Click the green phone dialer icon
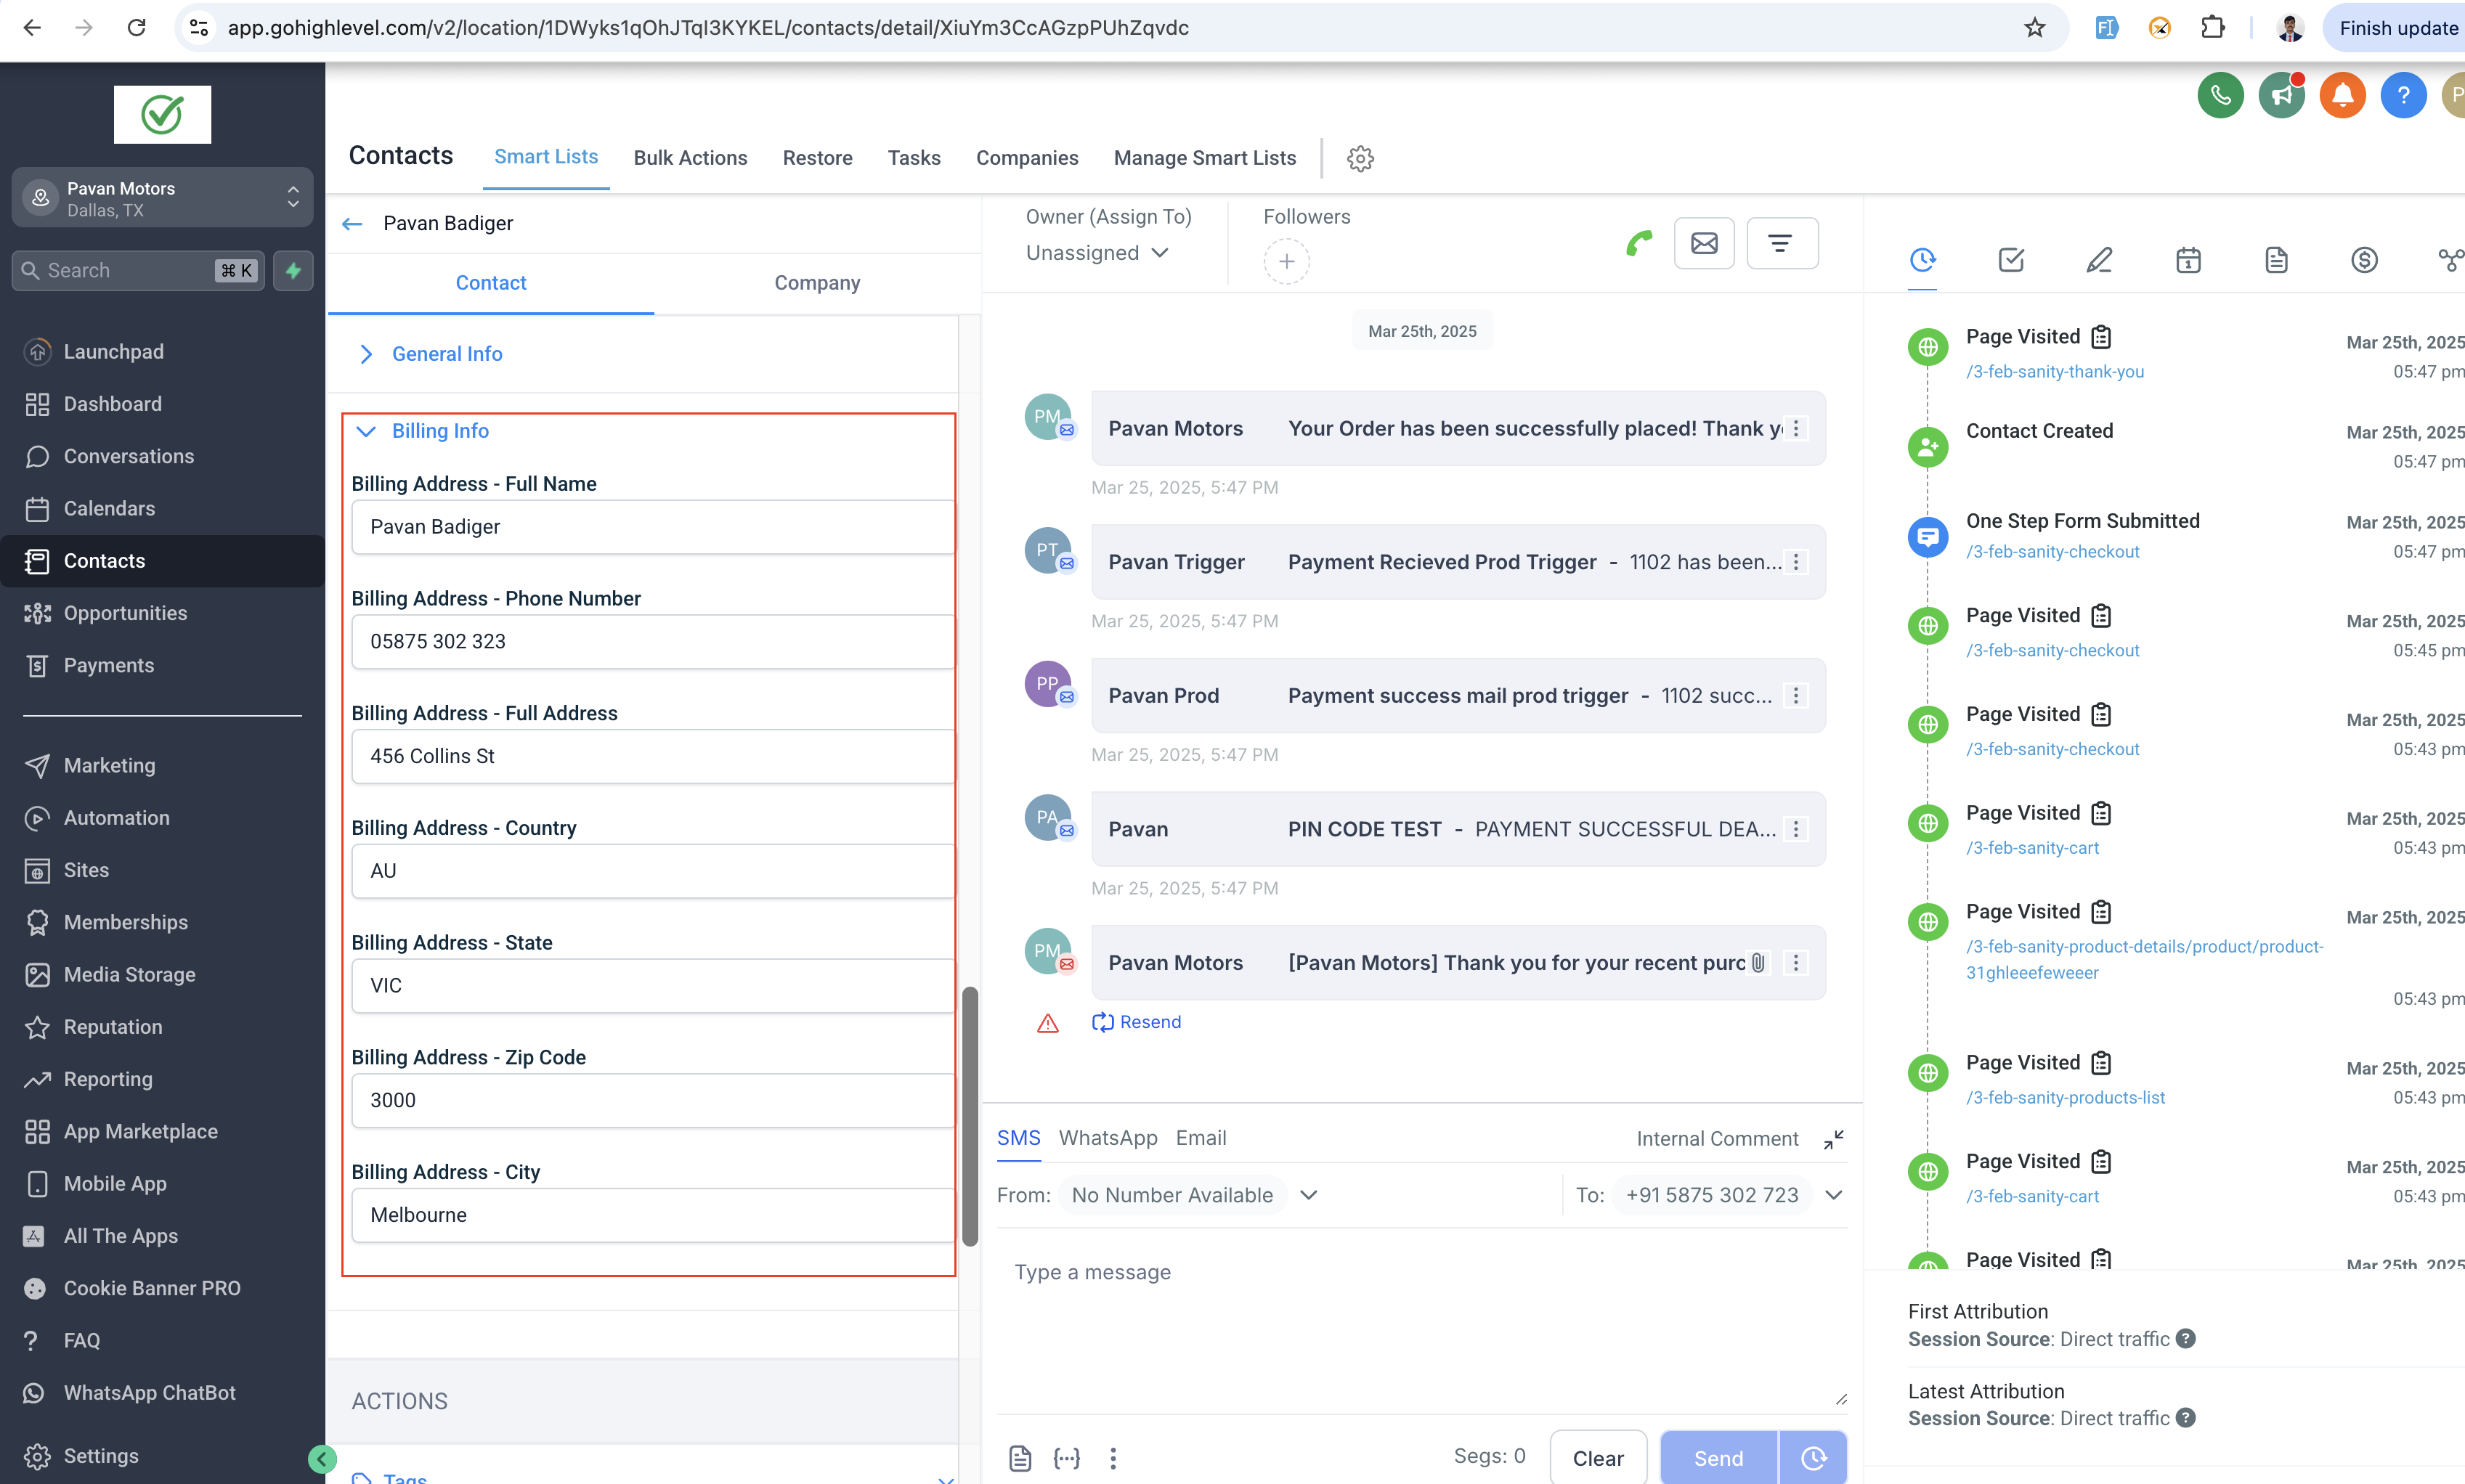Viewport: 2465px width, 1484px height. 2220,96
